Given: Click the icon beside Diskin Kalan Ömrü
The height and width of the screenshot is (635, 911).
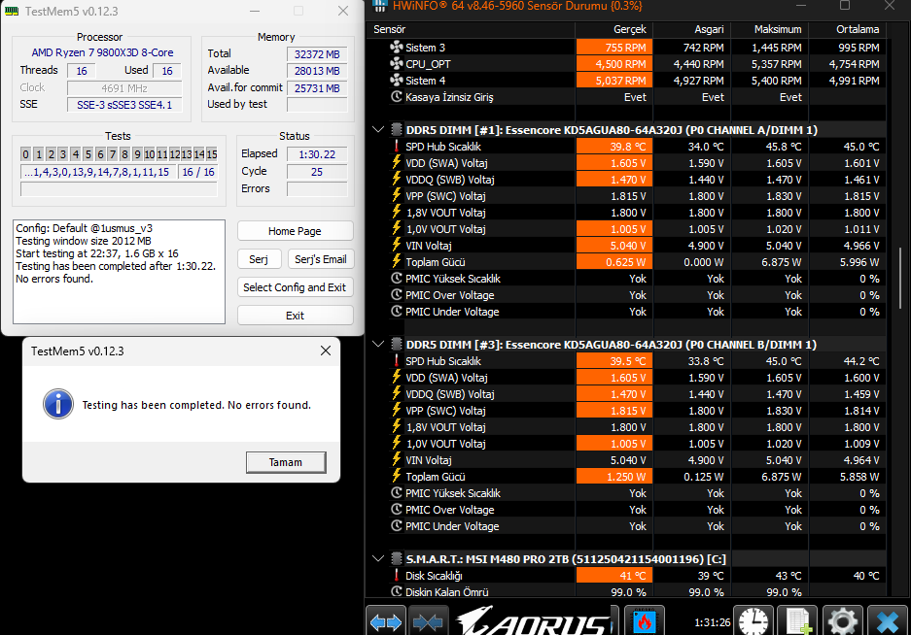Looking at the screenshot, I should pyautogui.click(x=397, y=591).
